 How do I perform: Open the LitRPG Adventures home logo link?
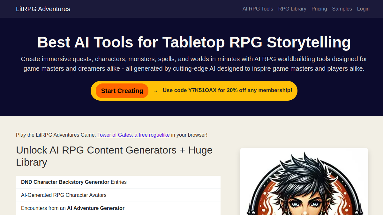click(43, 9)
